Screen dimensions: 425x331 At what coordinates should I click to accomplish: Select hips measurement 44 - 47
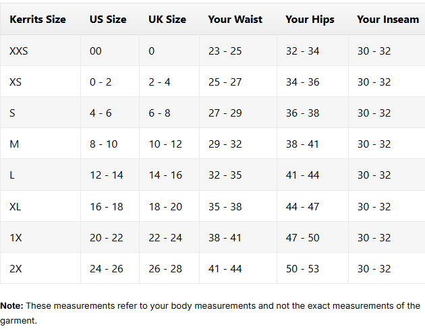point(302,207)
